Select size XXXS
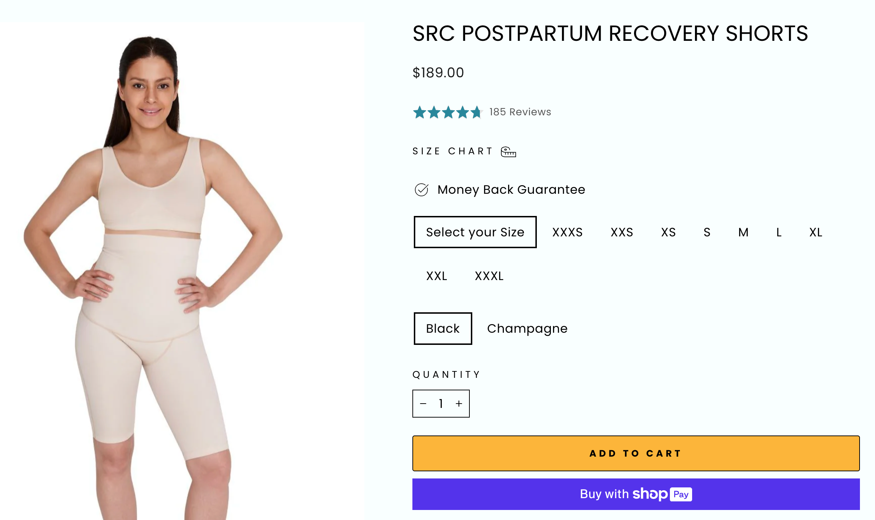The width and height of the screenshot is (875, 520). 567,232
